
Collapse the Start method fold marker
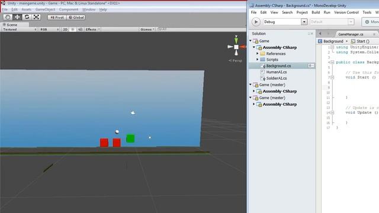pos(332,78)
